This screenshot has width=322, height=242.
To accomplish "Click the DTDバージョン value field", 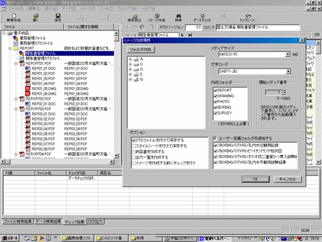I will click(193, 27).
